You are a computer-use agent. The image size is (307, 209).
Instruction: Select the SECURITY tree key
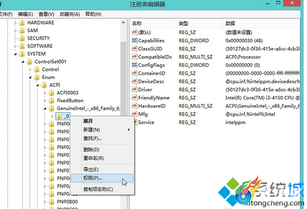pyautogui.click(x=38, y=38)
